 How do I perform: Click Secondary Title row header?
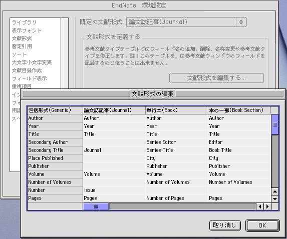[55, 150]
